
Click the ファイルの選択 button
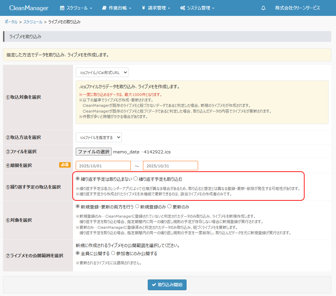(94, 152)
